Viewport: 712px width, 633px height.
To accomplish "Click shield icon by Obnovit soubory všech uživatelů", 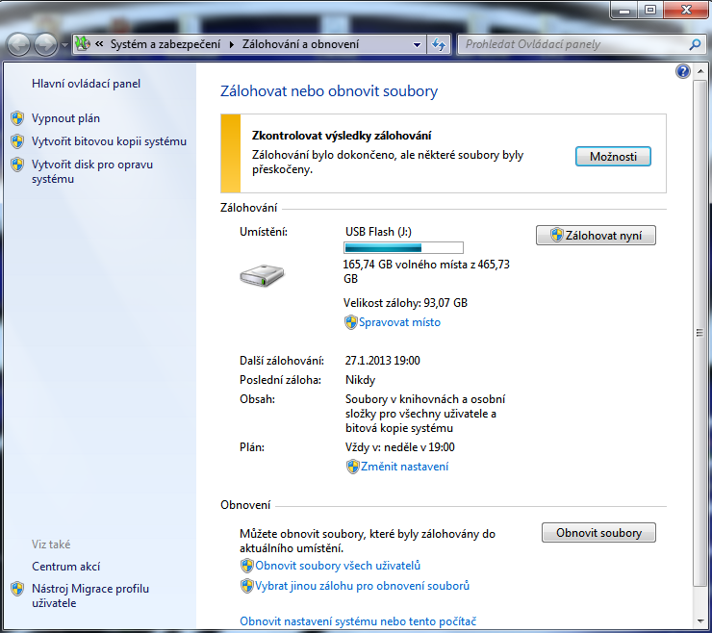I will click(246, 566).
